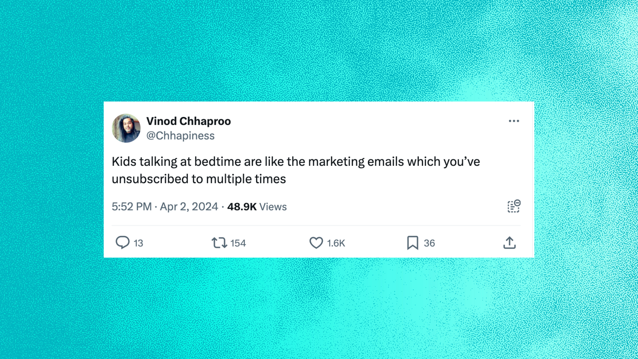
Task: Bookmark the tweet with the bookmark icon
Action: [412, 243]
